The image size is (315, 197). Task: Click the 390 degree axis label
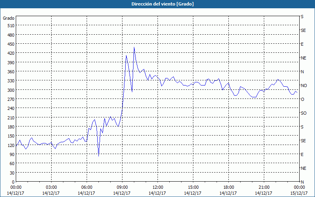pos(11,63)
